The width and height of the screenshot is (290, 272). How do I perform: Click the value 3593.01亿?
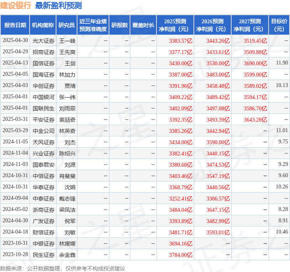pyautogui.click(x=218, y=232)
